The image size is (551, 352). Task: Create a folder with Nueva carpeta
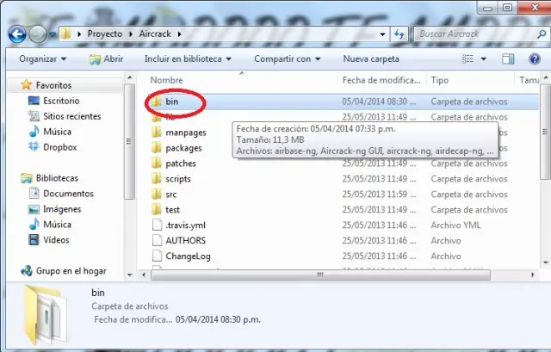coord(371,59)
